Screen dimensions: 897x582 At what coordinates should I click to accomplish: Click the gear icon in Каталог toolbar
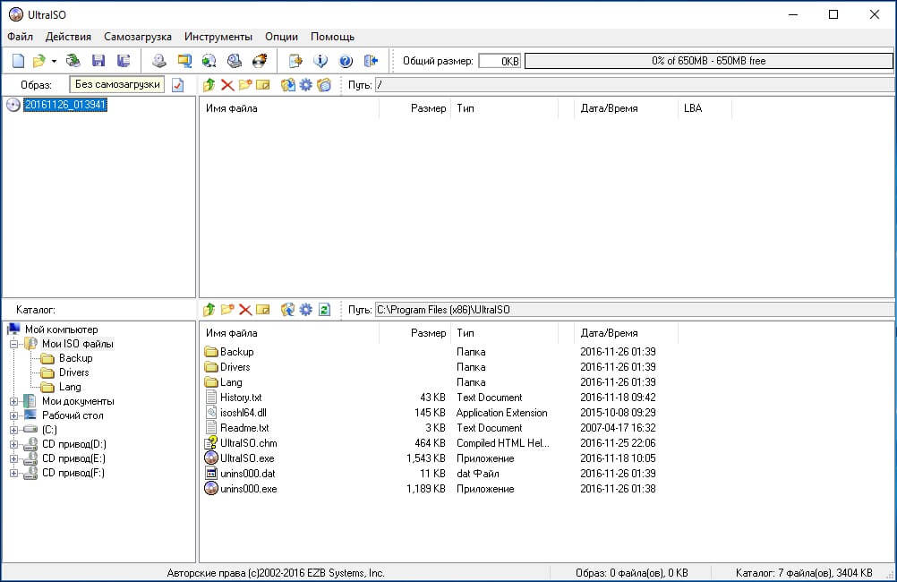click(306, 310)
